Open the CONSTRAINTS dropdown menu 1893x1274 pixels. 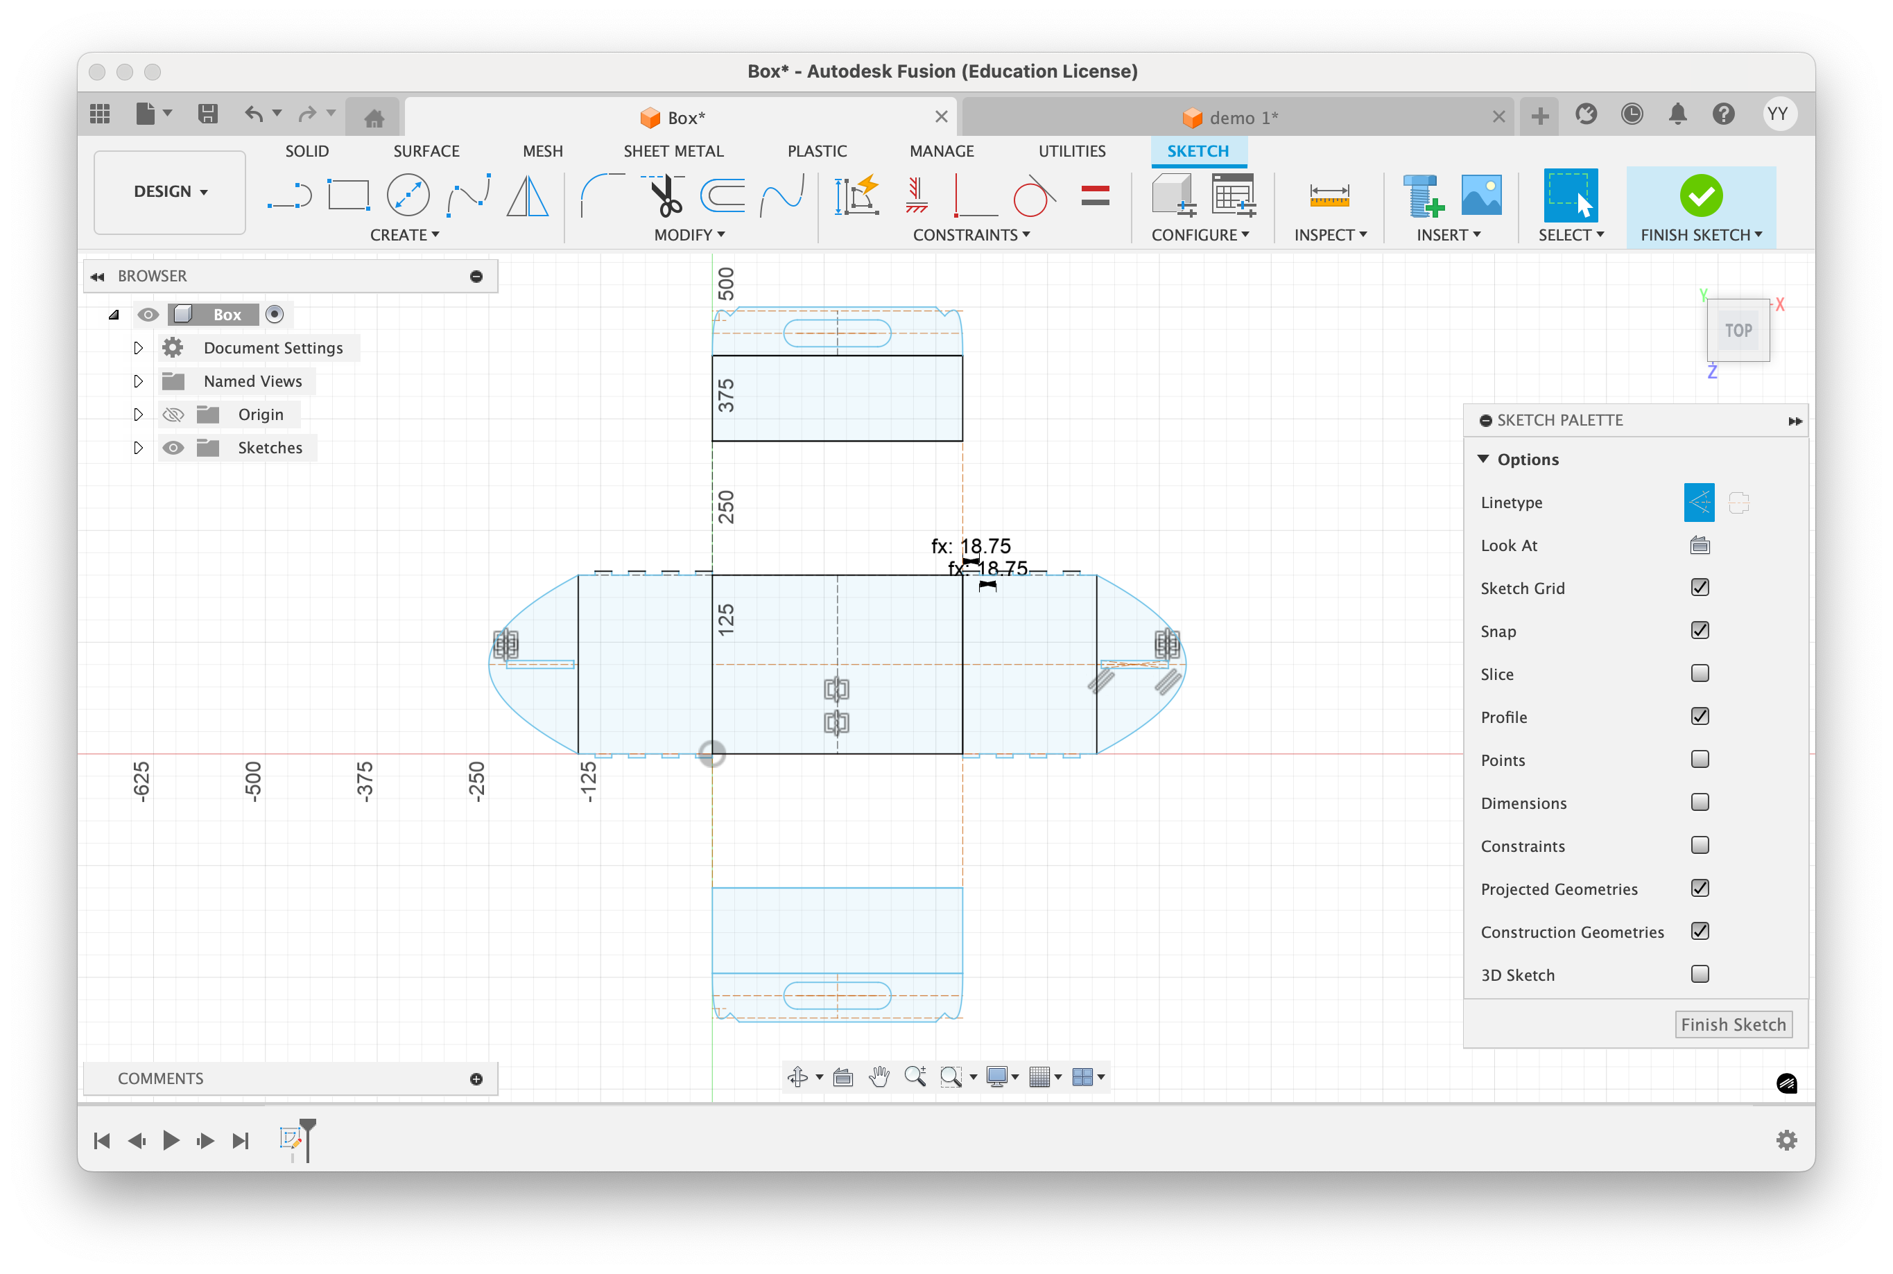(971, 235)
